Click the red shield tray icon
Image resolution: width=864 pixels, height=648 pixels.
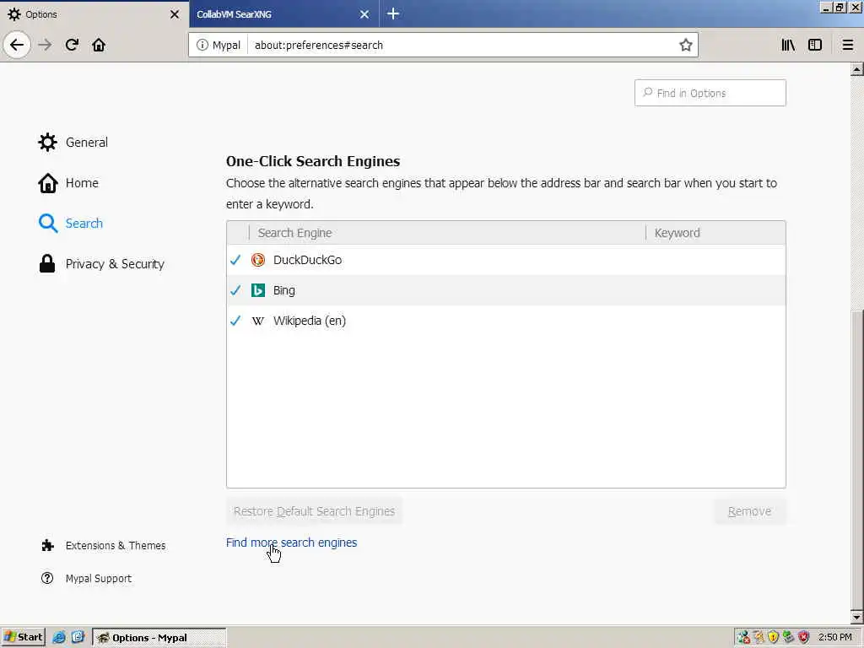803,638
